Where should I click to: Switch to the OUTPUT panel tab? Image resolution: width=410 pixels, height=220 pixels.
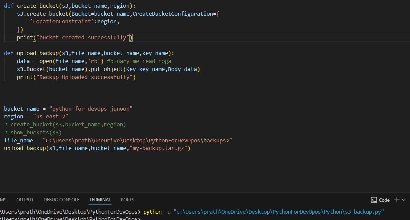tap(25, 200)
